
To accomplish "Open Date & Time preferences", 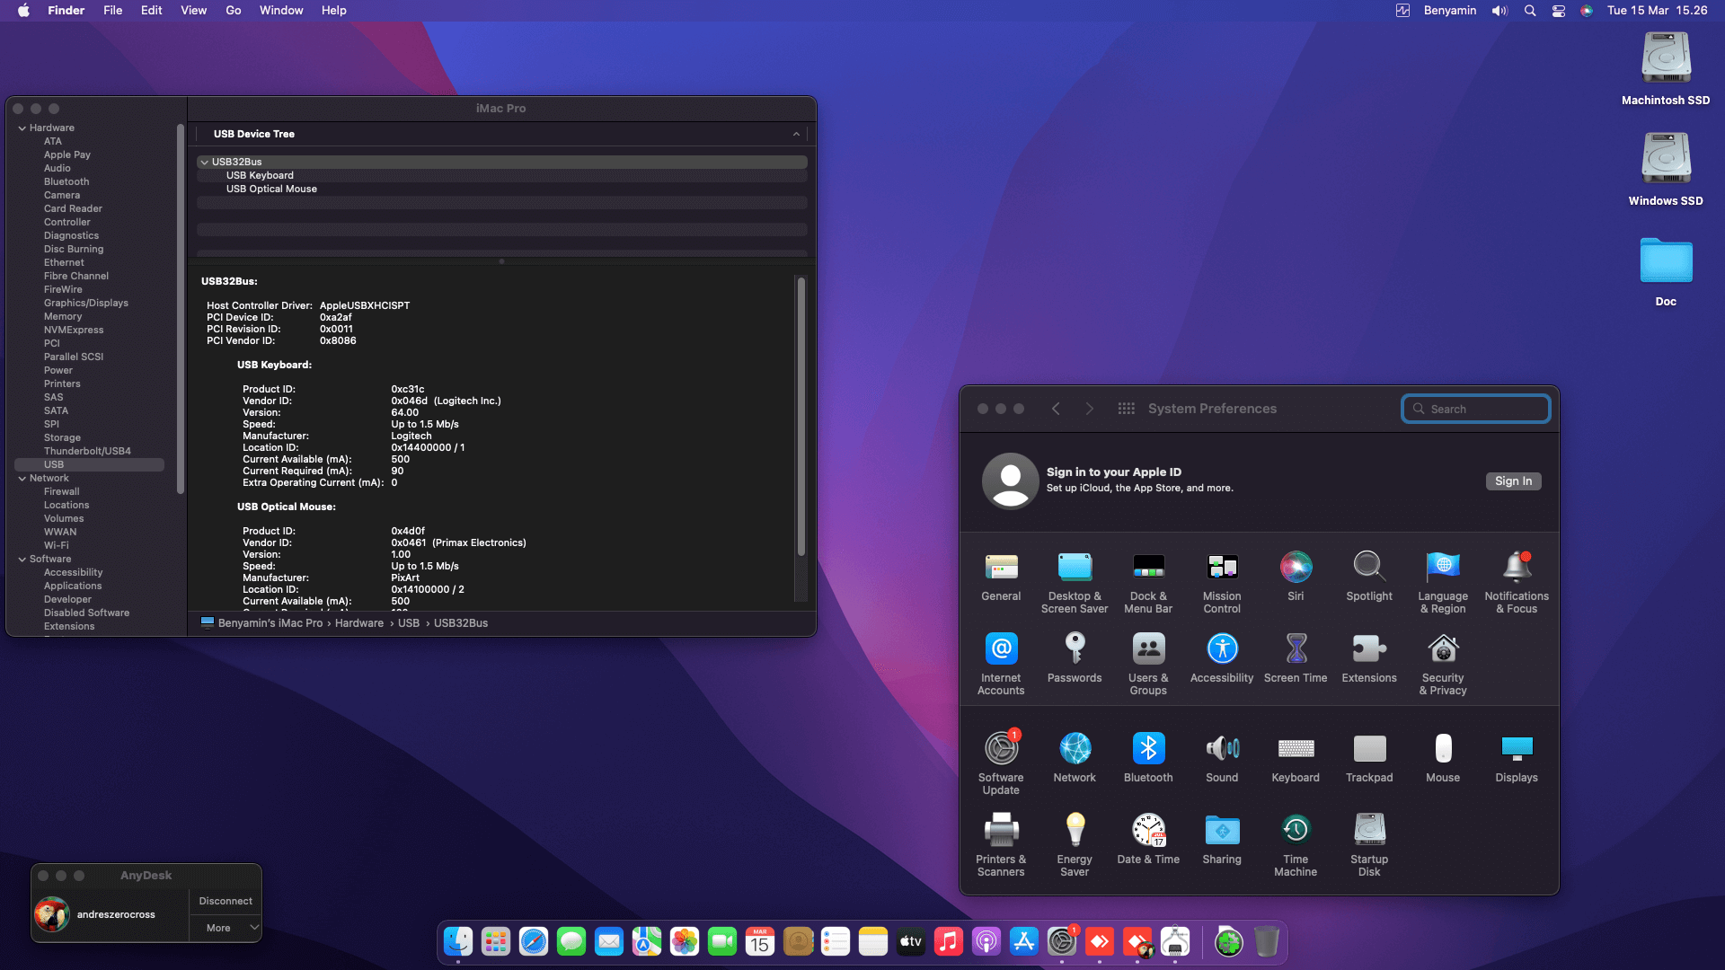I will pyautogui.click(x=1148, y=840).
